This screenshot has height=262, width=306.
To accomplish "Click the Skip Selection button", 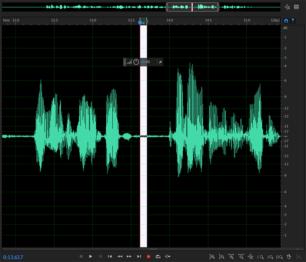I will coord(168,256).
